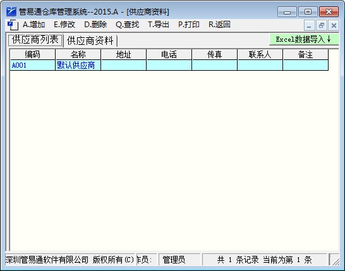The width and height of the screenshot is (345, 271).
Task: Minimize the inner supplier window
Action: [x=309, y=25]
